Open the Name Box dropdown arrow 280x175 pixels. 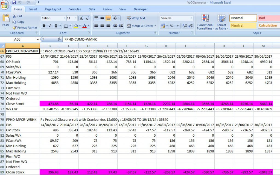click(38, 39)
